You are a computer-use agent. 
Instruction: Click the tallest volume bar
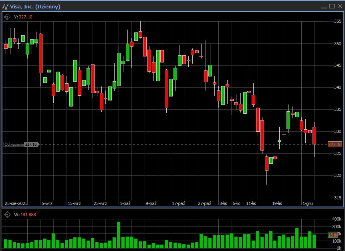tap(119, 235)
